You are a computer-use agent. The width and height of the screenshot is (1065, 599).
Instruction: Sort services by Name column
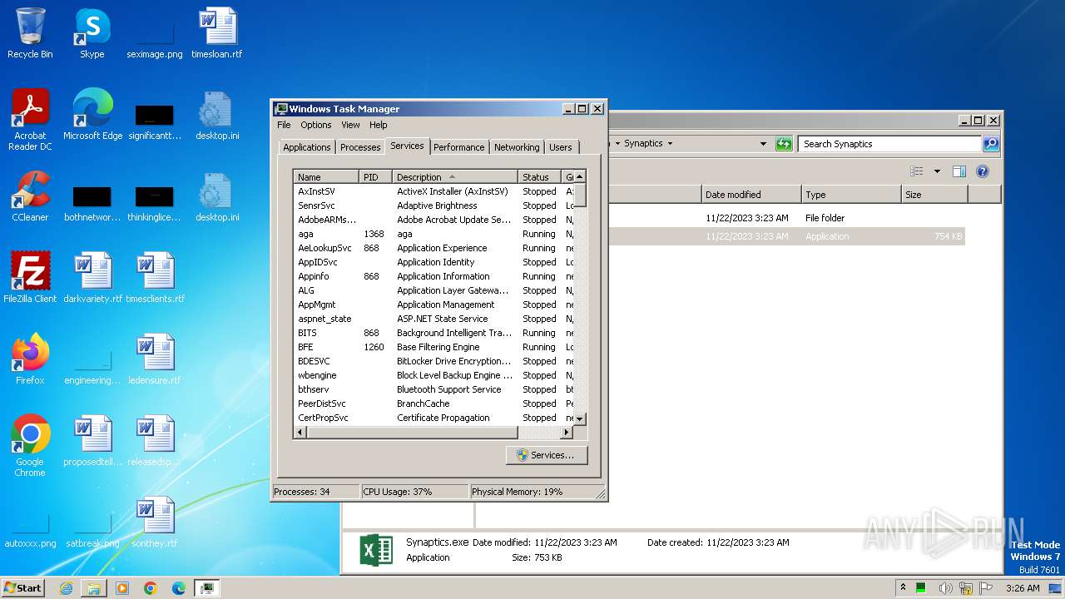click(326, 177)
